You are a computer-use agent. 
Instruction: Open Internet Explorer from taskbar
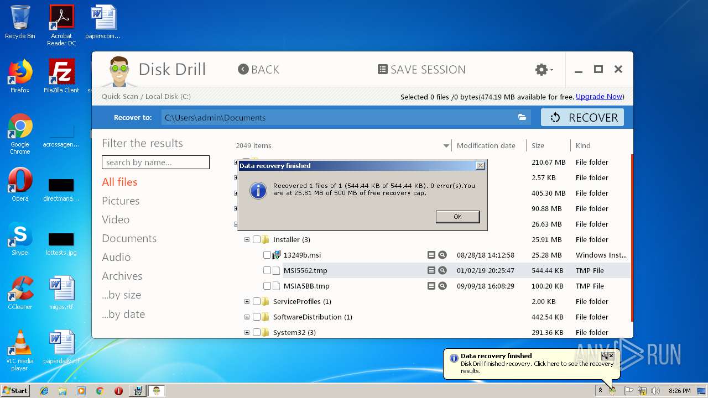[x=44, y=391]
